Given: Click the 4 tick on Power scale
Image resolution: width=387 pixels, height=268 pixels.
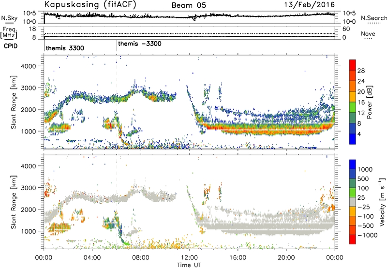Looking at the screenshot, I should point(359,134).
